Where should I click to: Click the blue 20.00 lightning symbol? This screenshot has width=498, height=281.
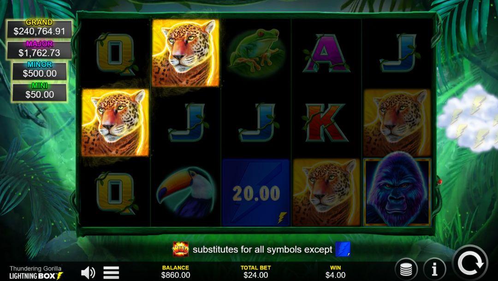click(256, 192)
